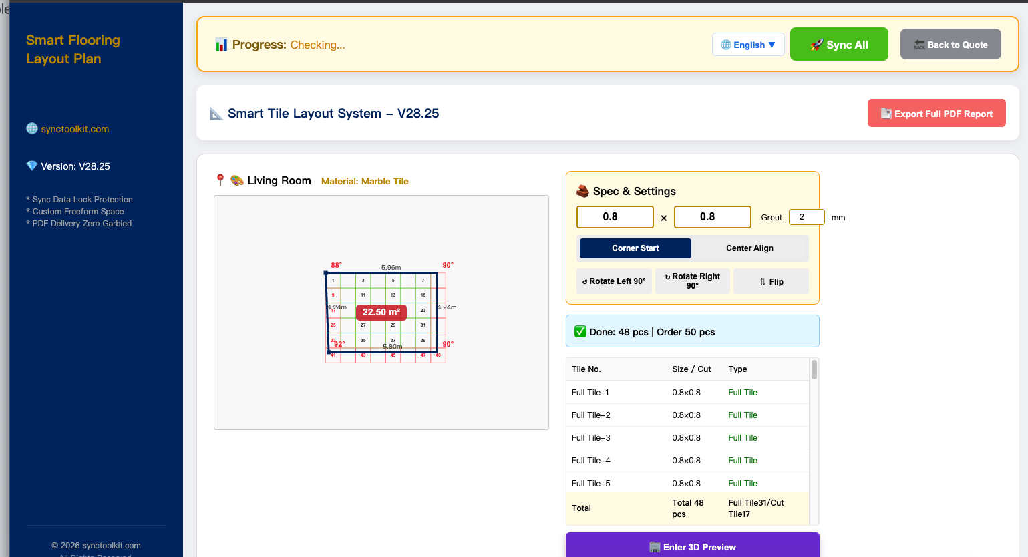Screen dimensions: 1028x557
Task: Click the Smart Flooring Layout Plan title
Action: [73, 49]
